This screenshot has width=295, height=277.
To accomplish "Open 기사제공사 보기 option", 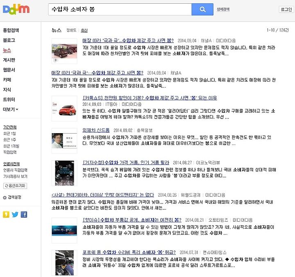I will [x=15, y=177].
